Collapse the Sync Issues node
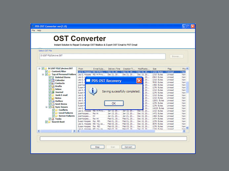 coord(47,107)
